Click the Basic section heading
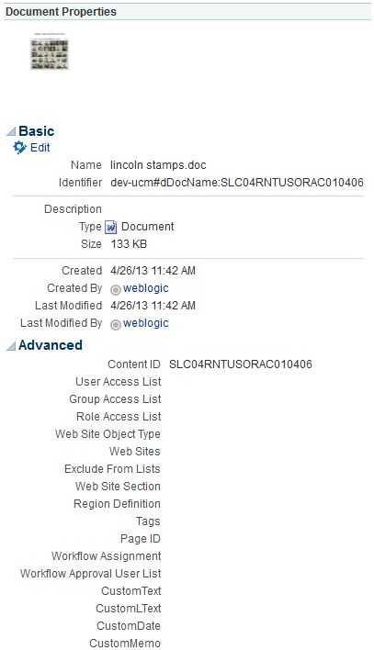This screenshot has width=374, height=650. pyautogui.click(x=37, y=131)
